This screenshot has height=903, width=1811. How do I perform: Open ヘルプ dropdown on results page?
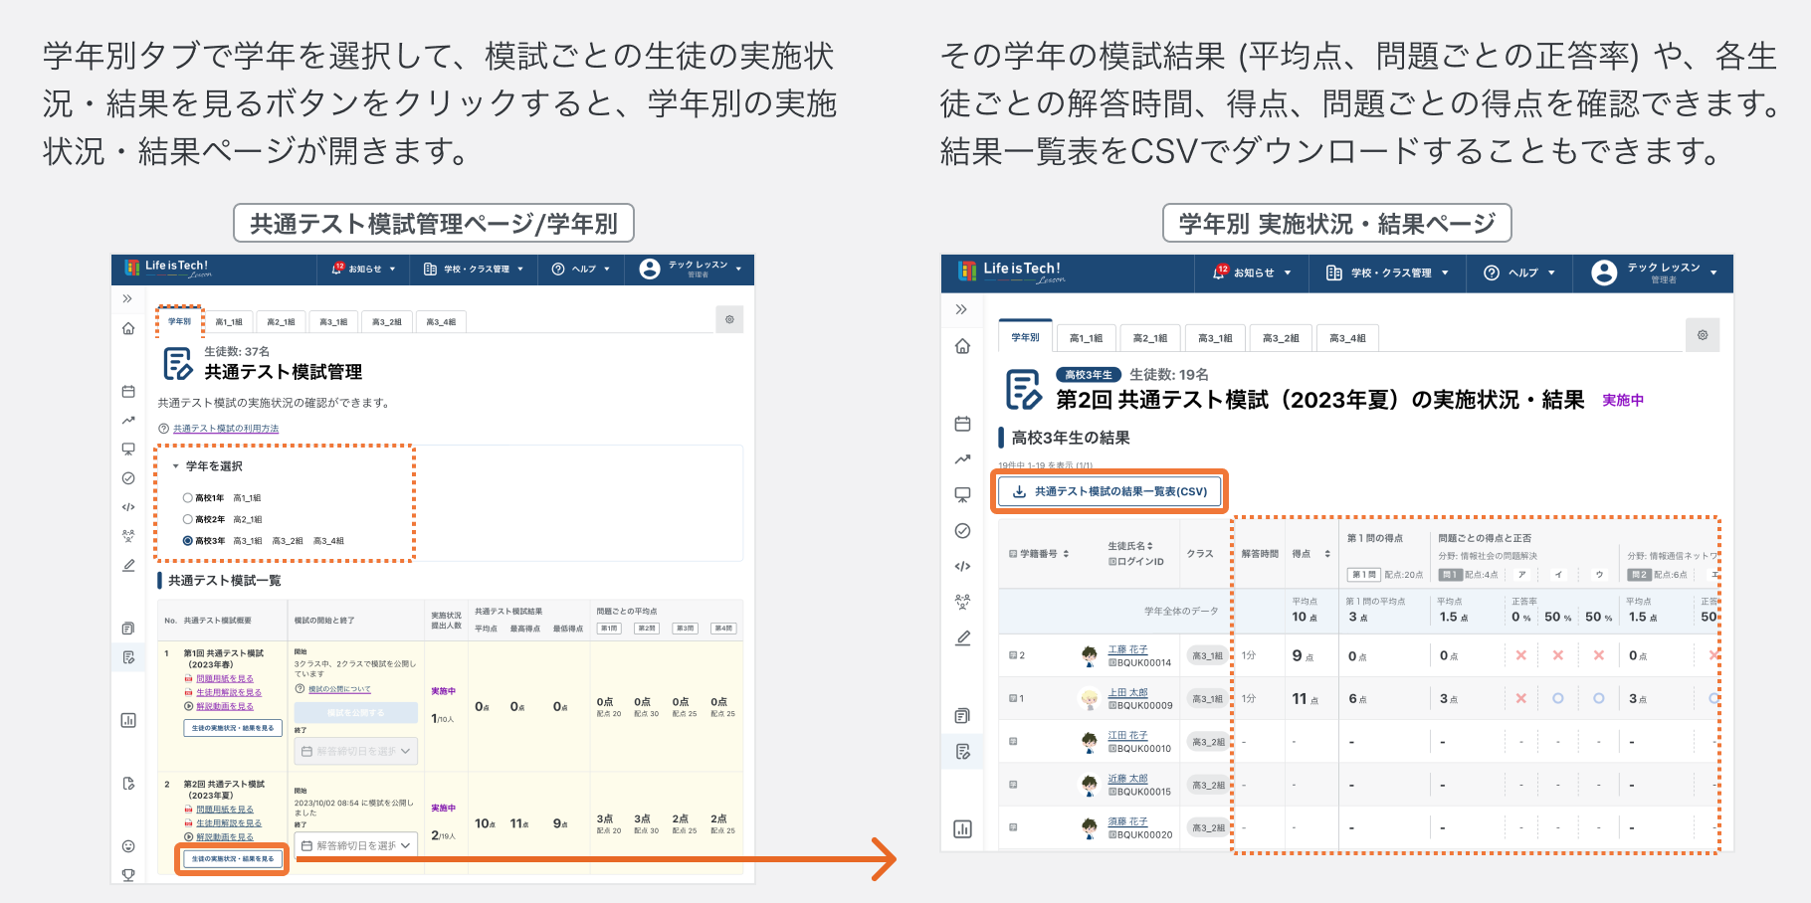click(x=1519, y=272)
